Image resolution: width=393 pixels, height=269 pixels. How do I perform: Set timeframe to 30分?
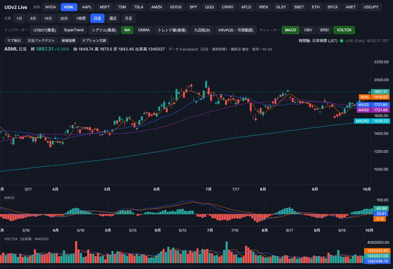(x=64, y=19)
